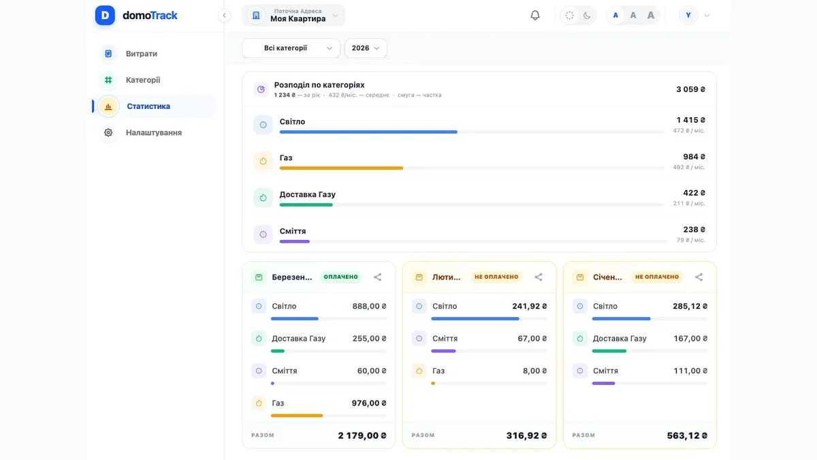Click the Січень card title
The image size is (817, 460).
pyautogui.click(x=608, y=277)
